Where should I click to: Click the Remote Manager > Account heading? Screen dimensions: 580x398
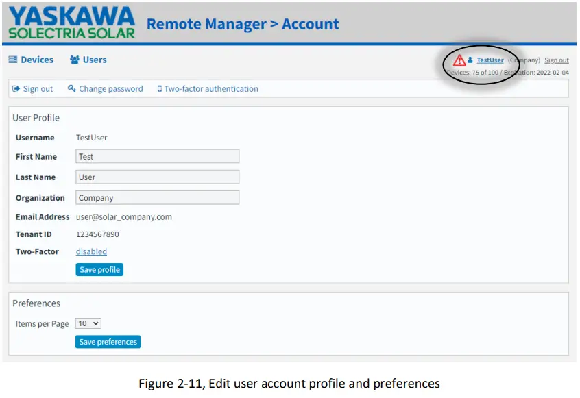[243, 24]
